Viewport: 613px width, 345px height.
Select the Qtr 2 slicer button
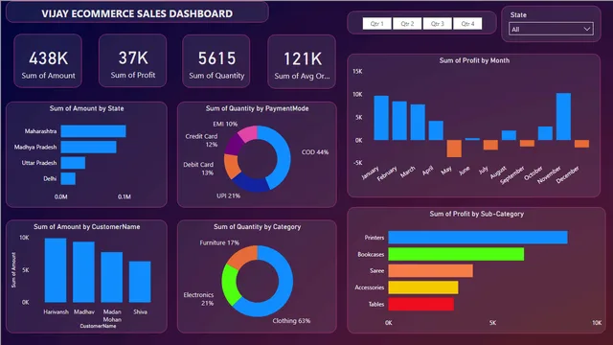click(x=407, y=23)
